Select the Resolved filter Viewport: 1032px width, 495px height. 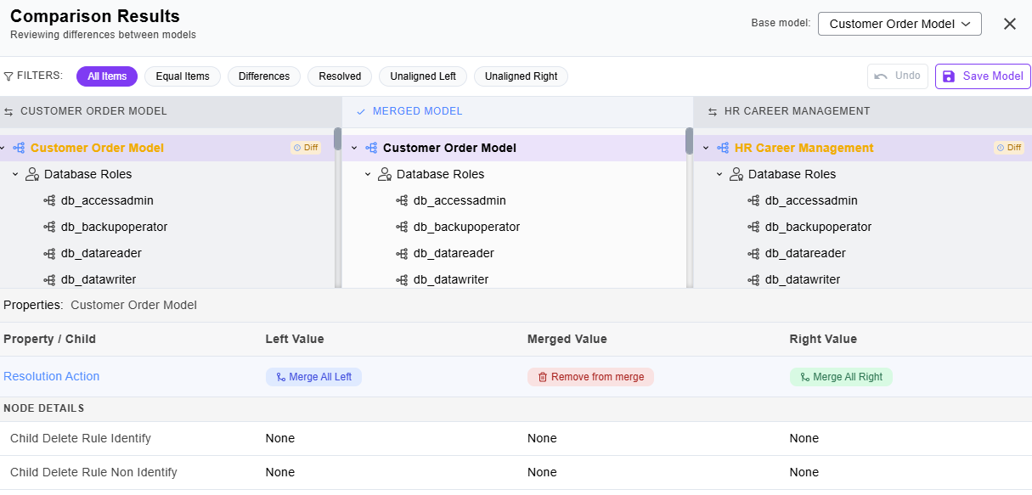tap(340, 76)
